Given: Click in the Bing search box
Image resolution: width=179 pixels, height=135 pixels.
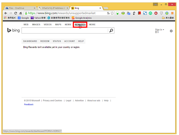Looking at the screenshot, I should (x=65, y=30).
